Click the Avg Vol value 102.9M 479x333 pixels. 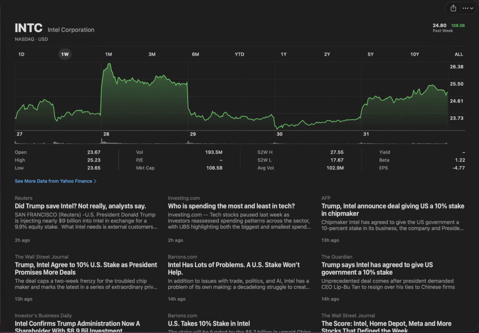tap(335, 168)
